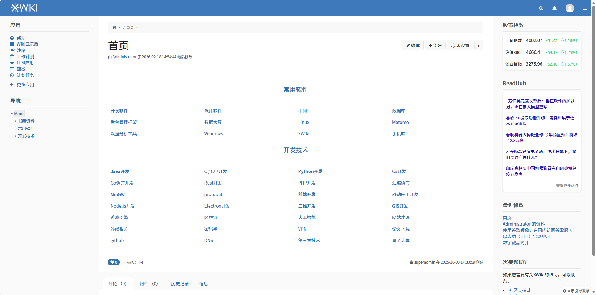Switch to the 历史记录 tab
Screen dimensions: 596x295
coord(180,284)
